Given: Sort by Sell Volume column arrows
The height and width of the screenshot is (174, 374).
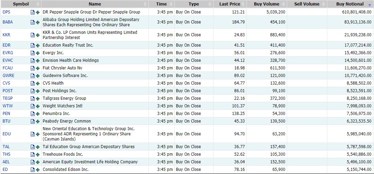Looking at the screenshot, I should click(324, 4).
